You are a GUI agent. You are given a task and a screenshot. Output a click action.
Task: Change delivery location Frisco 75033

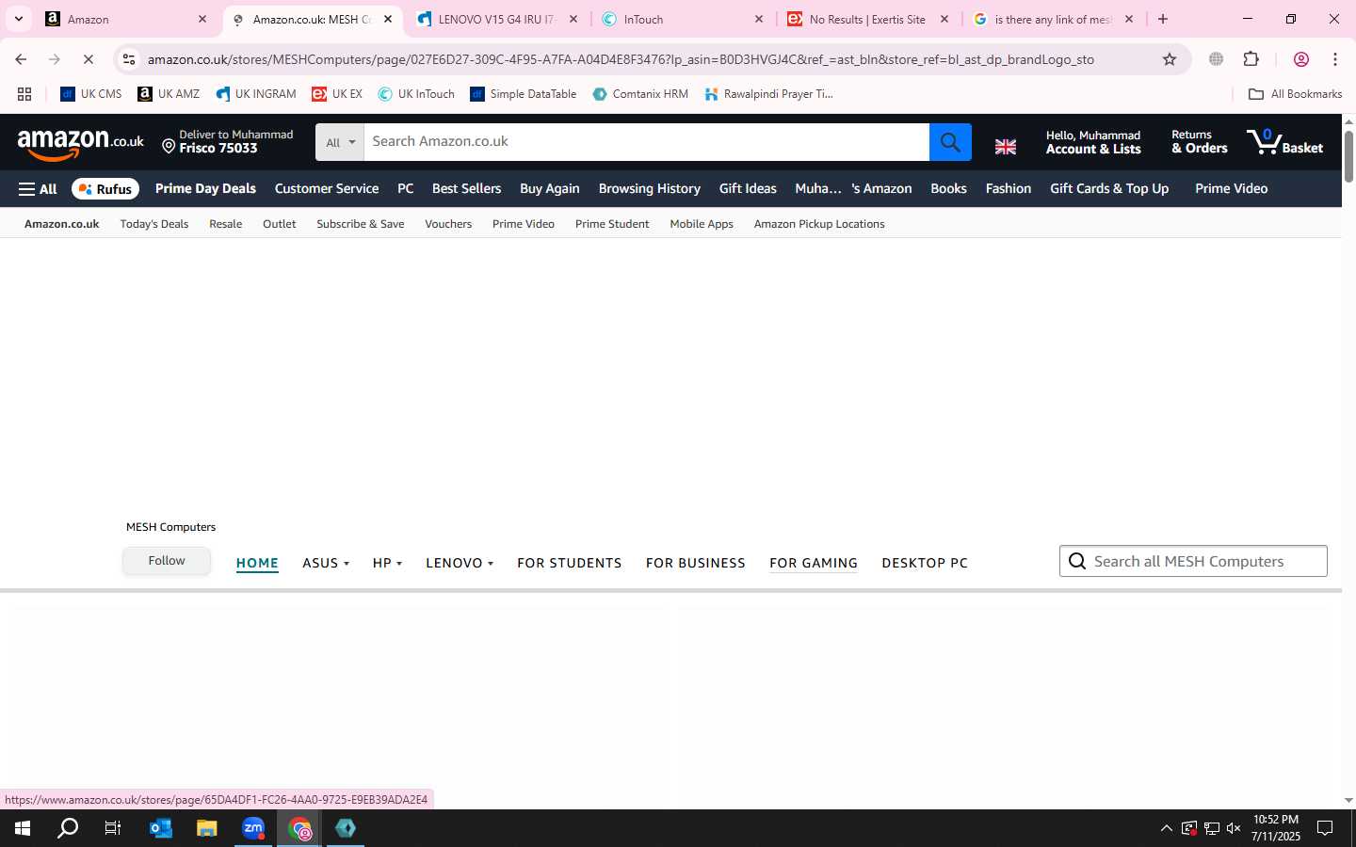228,142
